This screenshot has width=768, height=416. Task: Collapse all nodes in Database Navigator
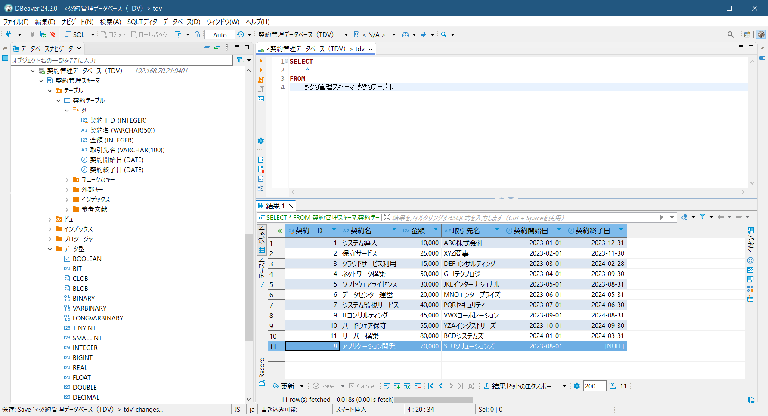[x=207, y=48]
